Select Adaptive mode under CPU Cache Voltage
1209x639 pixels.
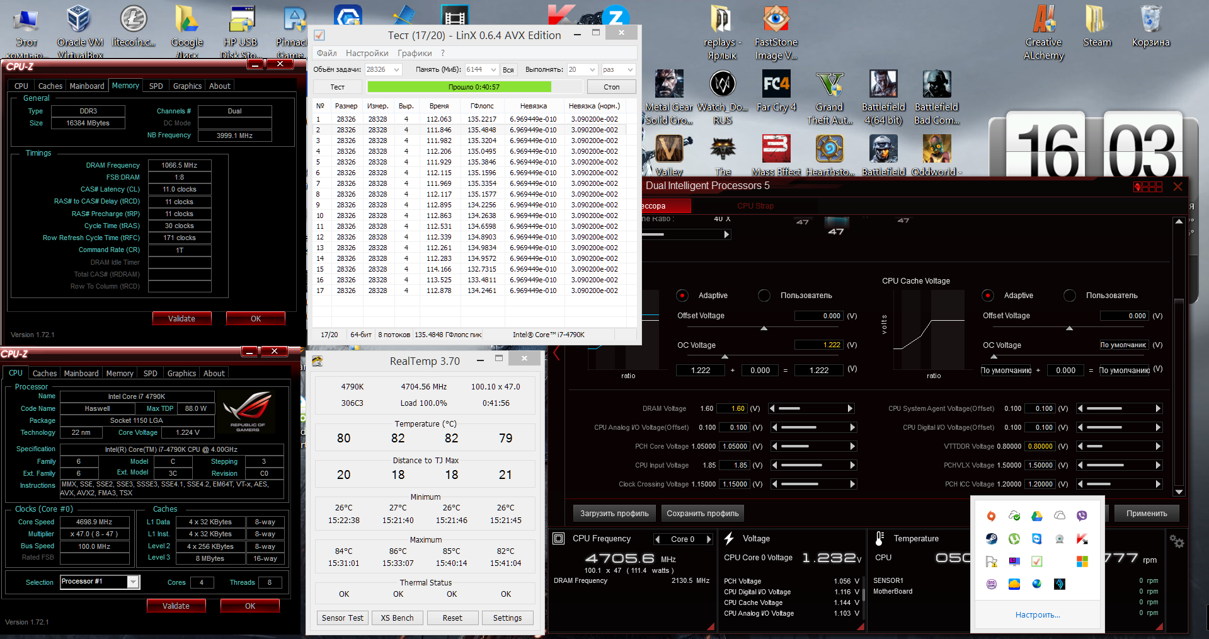(988, 296)
